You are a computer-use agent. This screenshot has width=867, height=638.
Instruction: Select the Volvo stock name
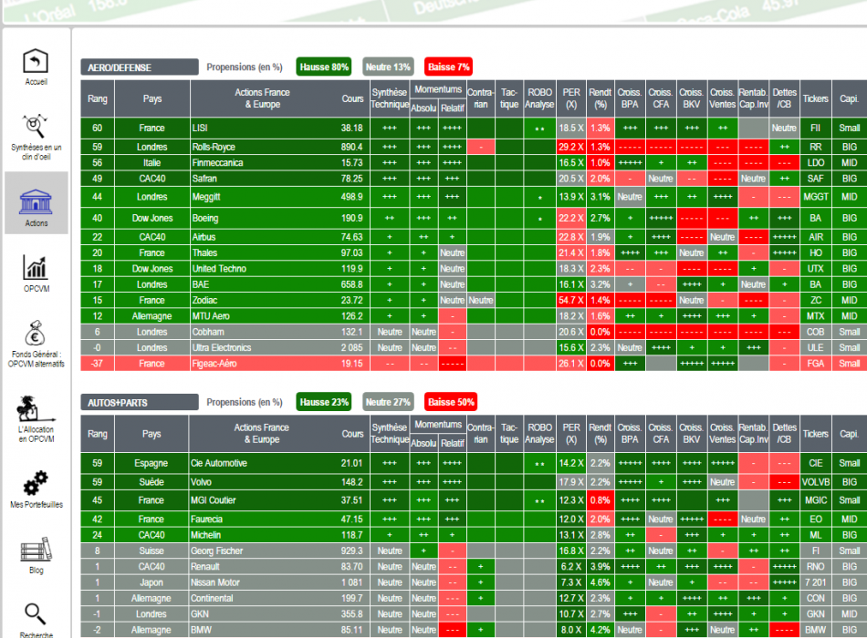pos(201,482)
